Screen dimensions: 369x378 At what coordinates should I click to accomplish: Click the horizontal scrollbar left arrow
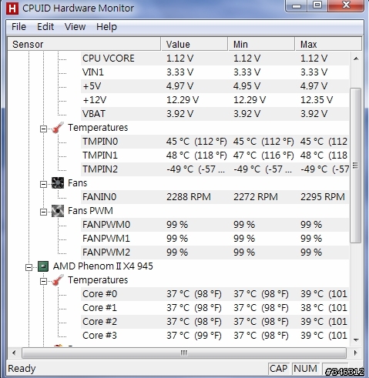(14, 353)
